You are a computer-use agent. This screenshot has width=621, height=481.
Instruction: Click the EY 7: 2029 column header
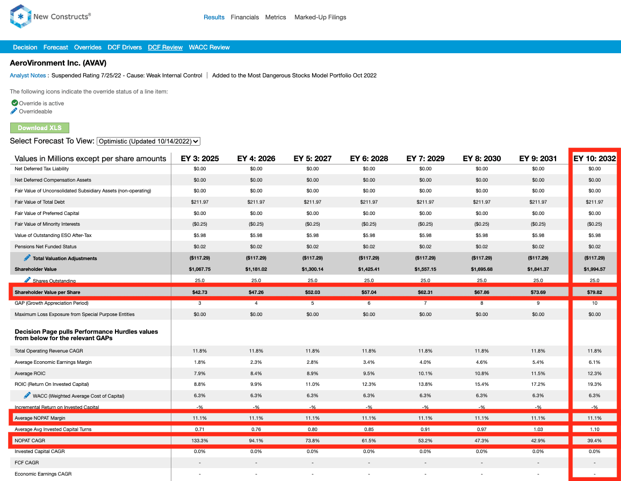(x=425, y=159)
